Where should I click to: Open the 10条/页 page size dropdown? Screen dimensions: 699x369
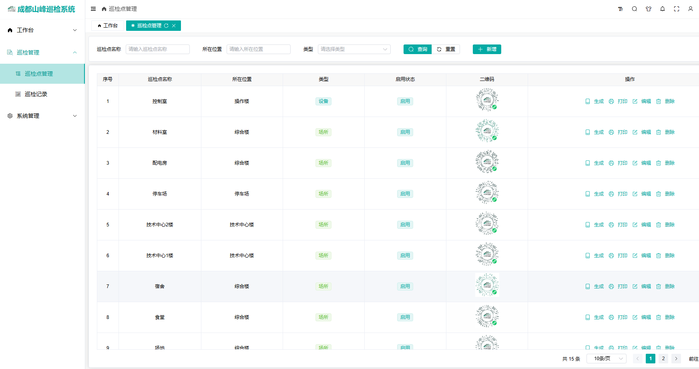click(x=606, y=359)
